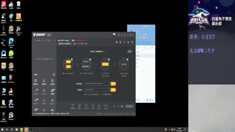Click the lower yellow button in step 1 circle
This screenshot has width=235, height=132.
pyautogui.click(x=68, y=67)
